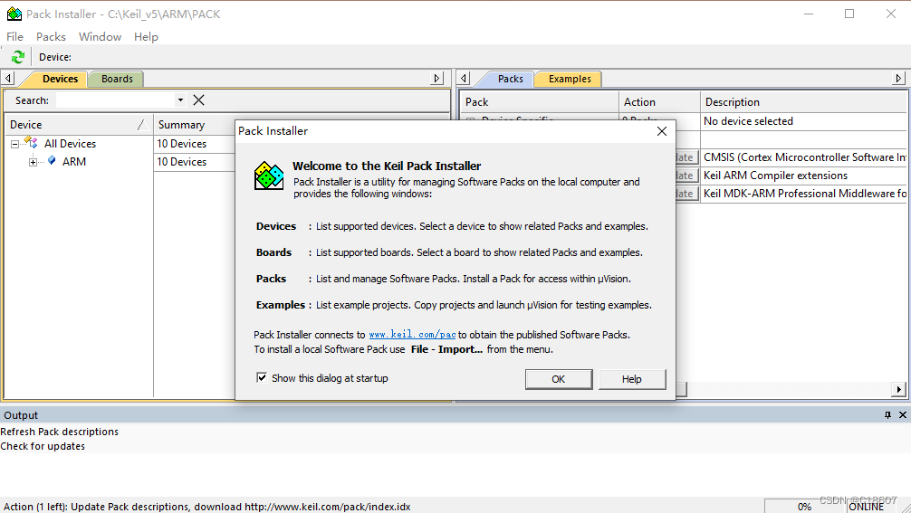The width and height of the screenshot is (911, 513).
Task: Expand the ARM device node
Action: 34,162
